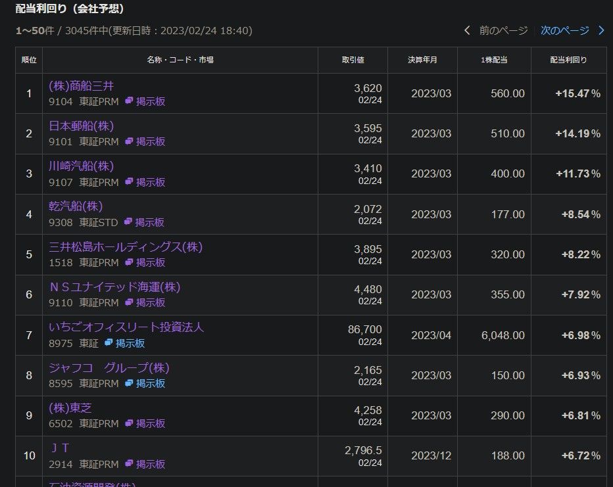Open the next page via 次のページ link

tap(566, 30)
